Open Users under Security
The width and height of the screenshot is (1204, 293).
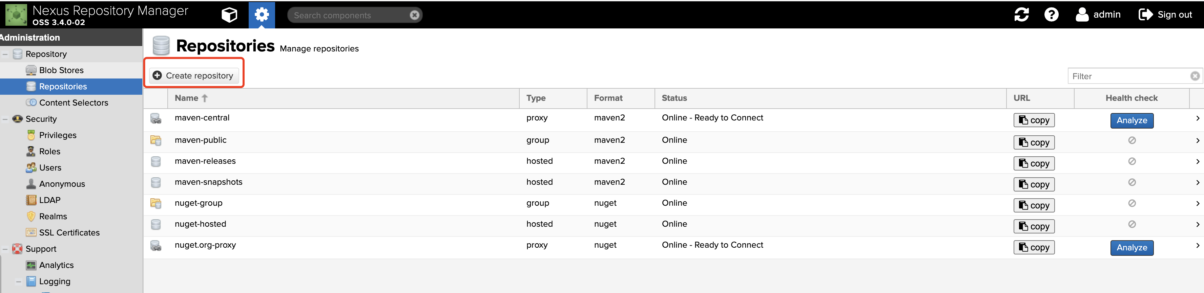point(50,168)
